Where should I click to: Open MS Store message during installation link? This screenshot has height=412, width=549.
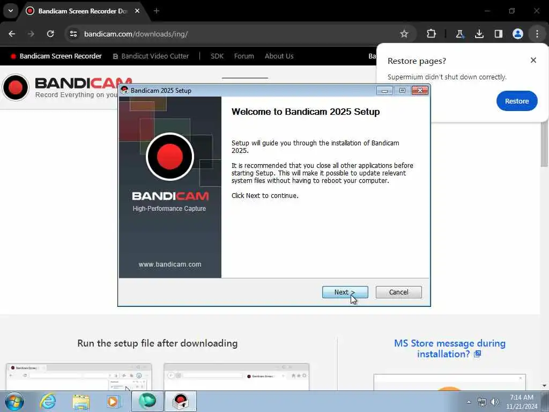point(450,349)
